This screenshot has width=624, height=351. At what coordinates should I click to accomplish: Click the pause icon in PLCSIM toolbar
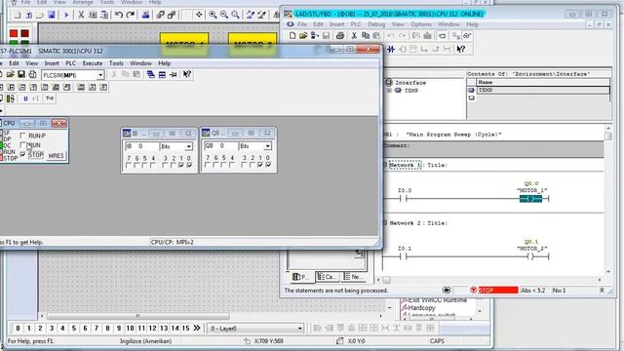tap(25, 98)
